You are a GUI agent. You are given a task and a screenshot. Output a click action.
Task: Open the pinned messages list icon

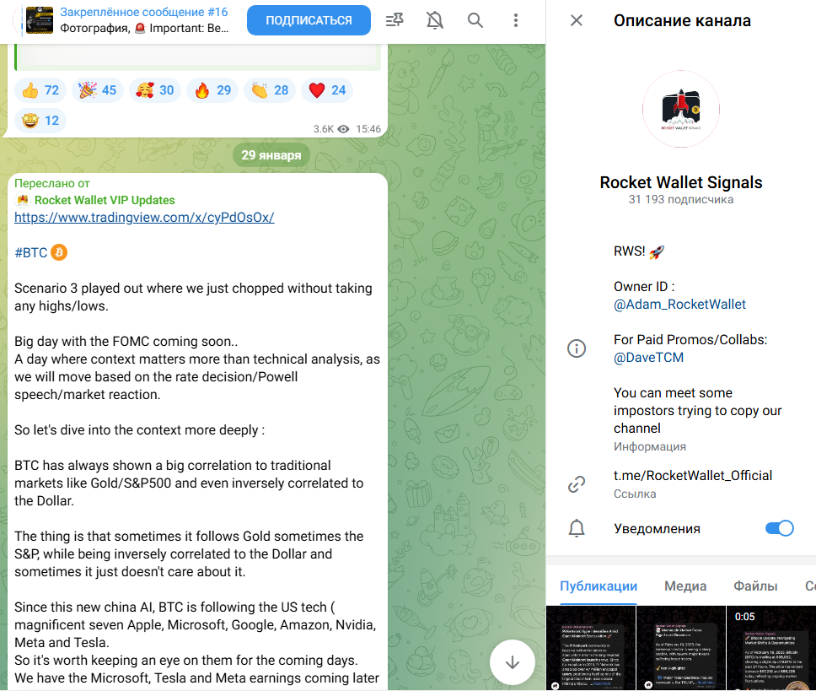(x=395, y=20)
